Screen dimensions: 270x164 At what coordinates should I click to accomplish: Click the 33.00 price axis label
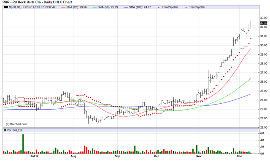264,18
